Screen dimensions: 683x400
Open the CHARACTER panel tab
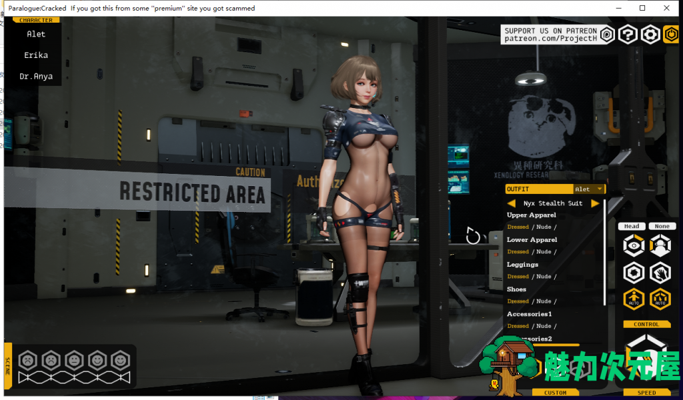[x=36, y=20]
